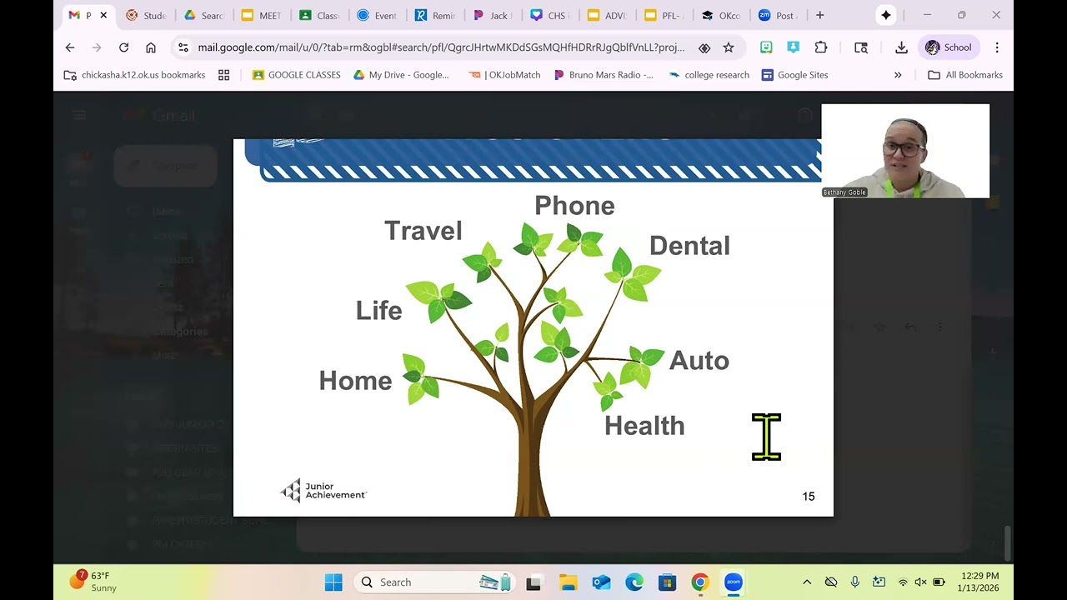Open GOOGLE CLASSES bookmark
Image resolution: width=1067 pixels, height=600 pixels.
point(296,75)
